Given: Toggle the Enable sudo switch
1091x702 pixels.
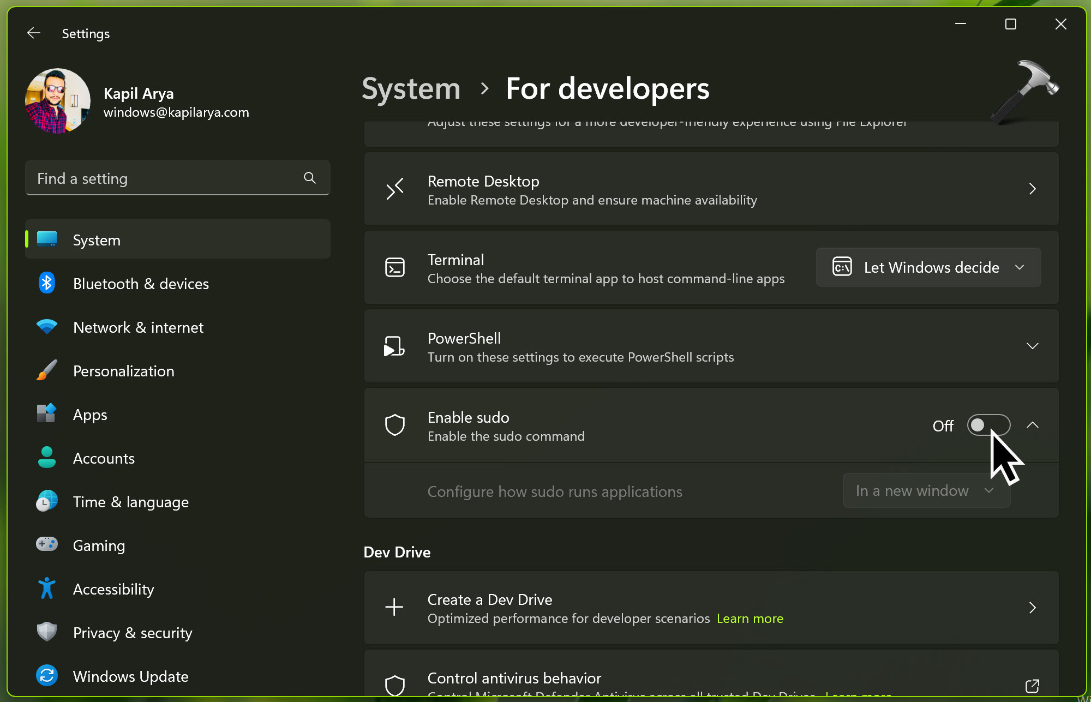Looking at the screenshot, I should [x=988, y=425].
